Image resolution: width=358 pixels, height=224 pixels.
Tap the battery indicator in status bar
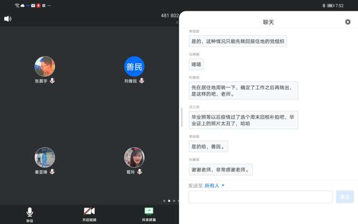tap(331, 5)
